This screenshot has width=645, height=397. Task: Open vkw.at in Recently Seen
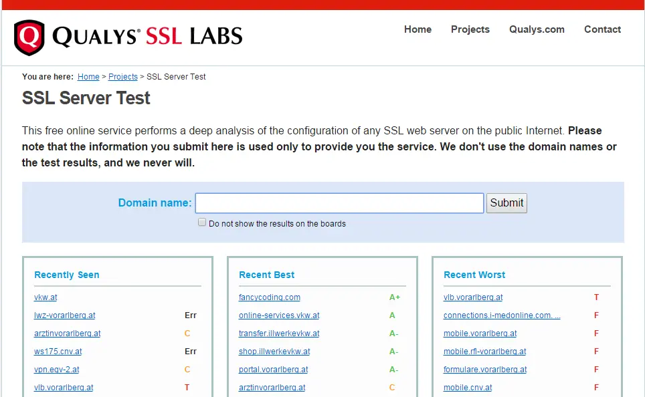45,297
